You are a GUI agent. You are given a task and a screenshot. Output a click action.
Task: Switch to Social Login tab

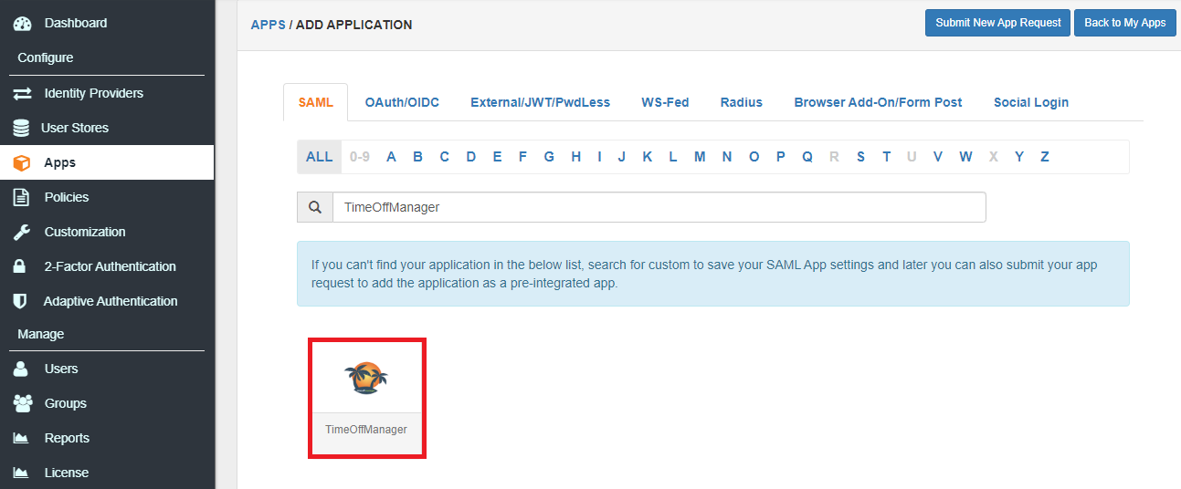(1031, 102)
